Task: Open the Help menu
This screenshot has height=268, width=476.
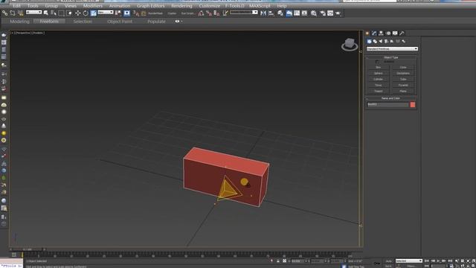Action: [x=282, y=5]
